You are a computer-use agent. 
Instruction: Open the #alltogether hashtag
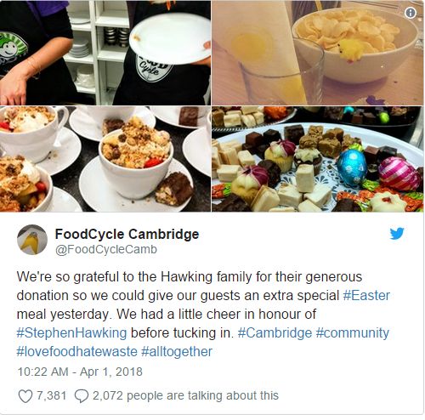[177, 351]
